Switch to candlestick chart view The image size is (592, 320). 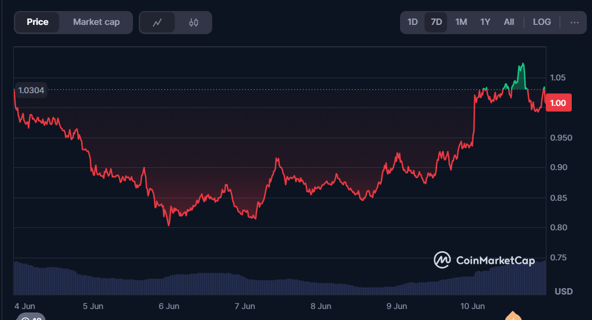tap(194, 23)
